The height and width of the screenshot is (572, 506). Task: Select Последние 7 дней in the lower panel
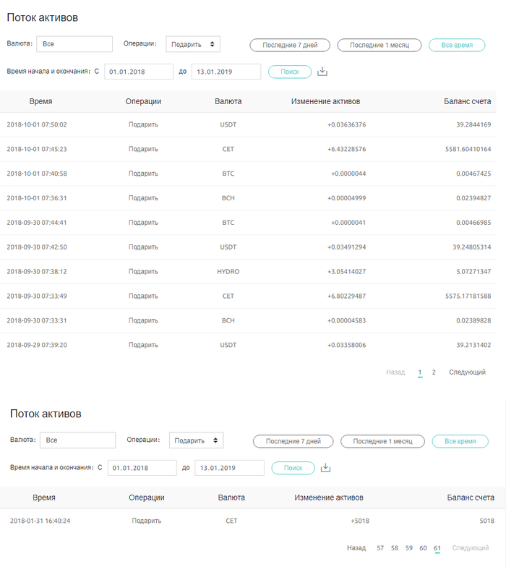click(x=293, y=441)
